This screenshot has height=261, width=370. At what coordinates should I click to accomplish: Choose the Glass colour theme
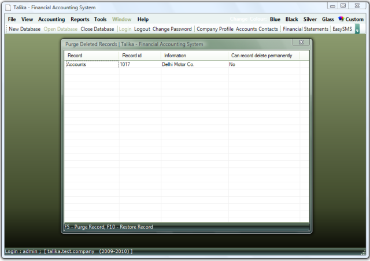click(328, 19)
